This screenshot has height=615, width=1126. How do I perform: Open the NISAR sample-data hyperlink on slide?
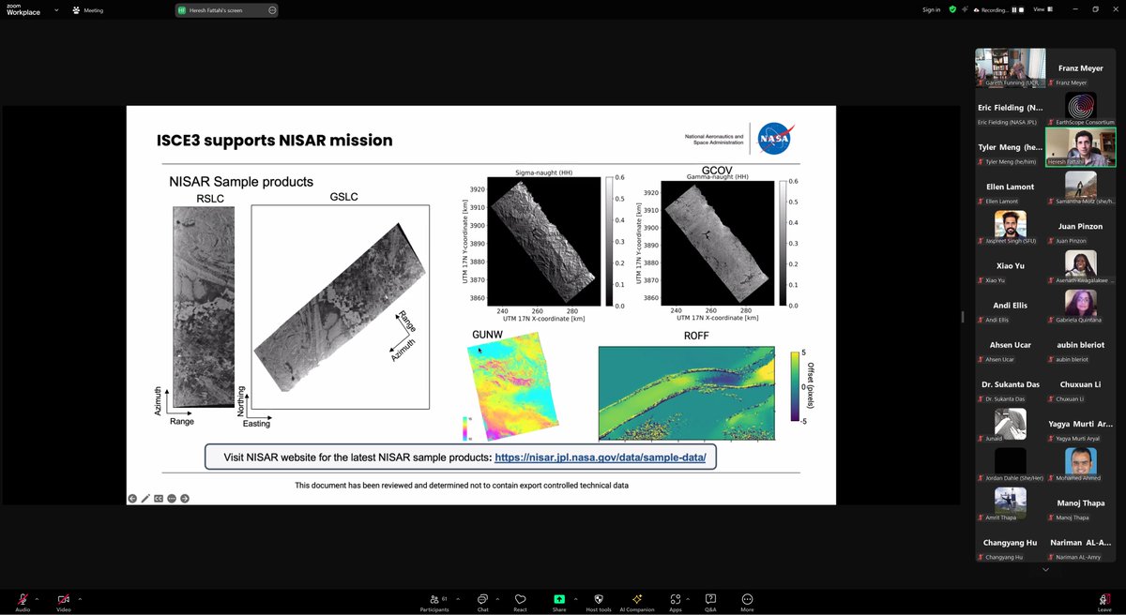point(601,457)
